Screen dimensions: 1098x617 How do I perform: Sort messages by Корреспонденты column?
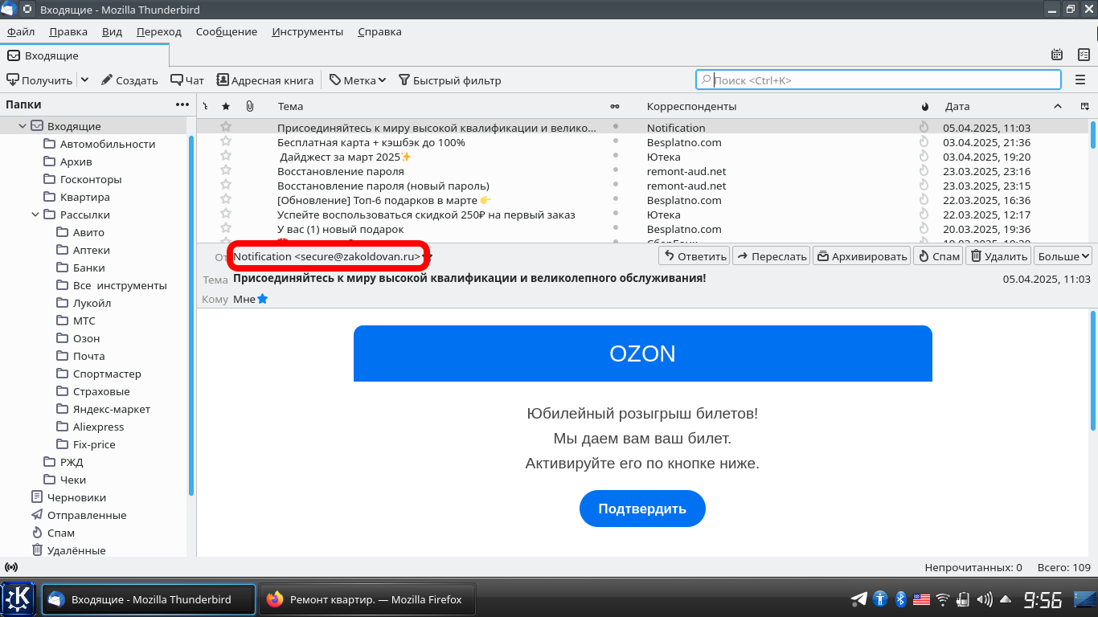click(x=691, y=106)
